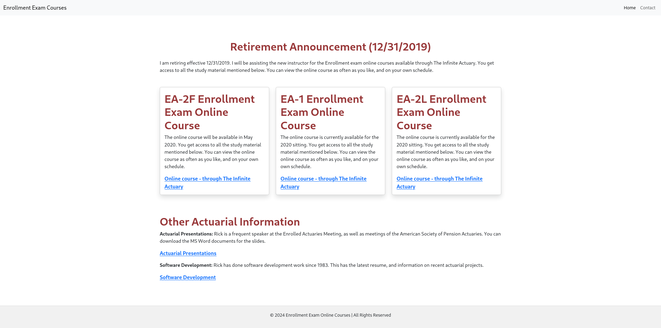Open the Software Development link
This screenshot has width=661, height=328.
tap(188, 277)
